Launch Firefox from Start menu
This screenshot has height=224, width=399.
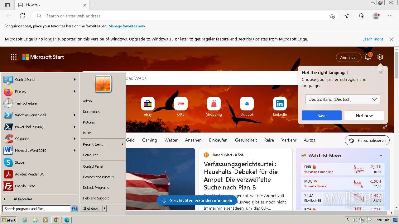tap(40, 91)
